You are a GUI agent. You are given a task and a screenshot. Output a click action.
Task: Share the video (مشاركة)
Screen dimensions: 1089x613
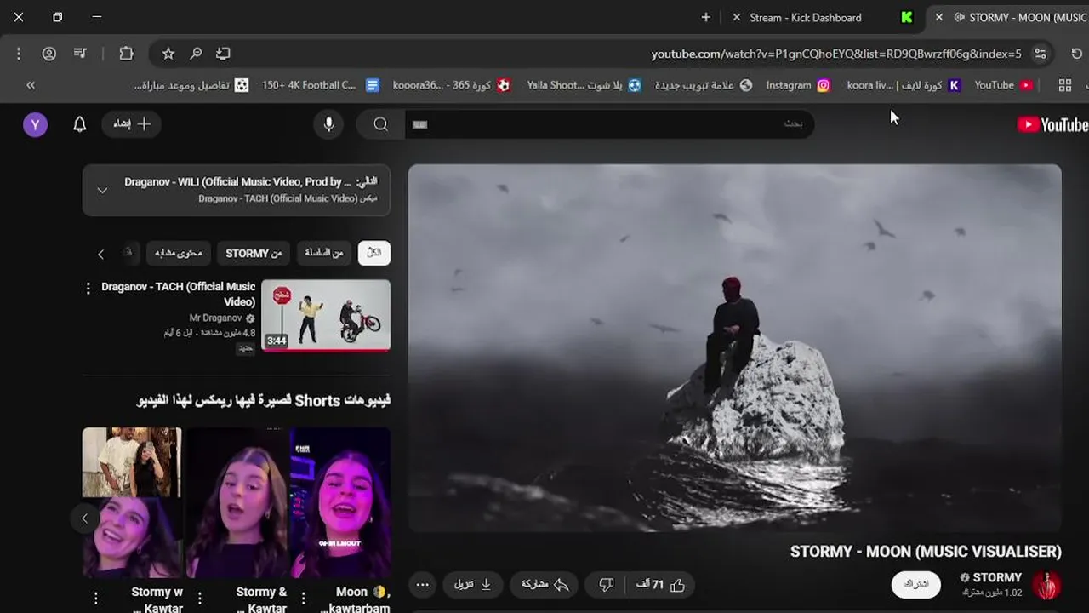point(544,585)
